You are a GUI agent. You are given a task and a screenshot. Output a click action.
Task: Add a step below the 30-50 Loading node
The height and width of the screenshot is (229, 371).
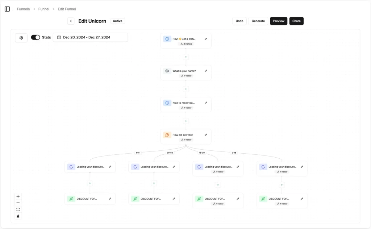click(154, 183)
